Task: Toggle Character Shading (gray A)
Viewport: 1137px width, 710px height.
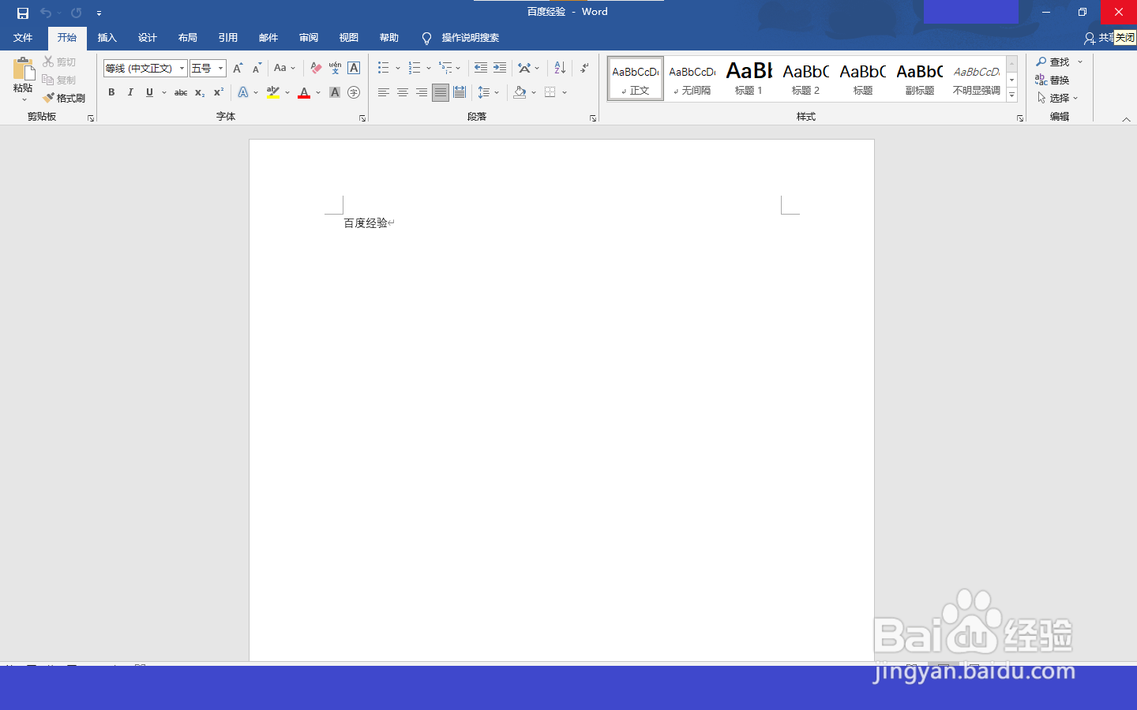Action: pyautogui.click(x=335, y=92)
